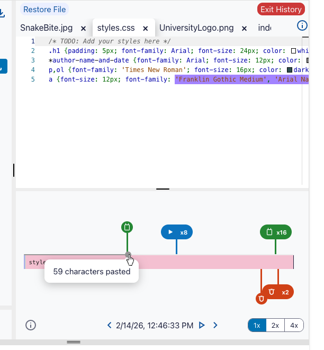Open the info icon beside the file tabs
Screen dimensions: 324x350
302,25
